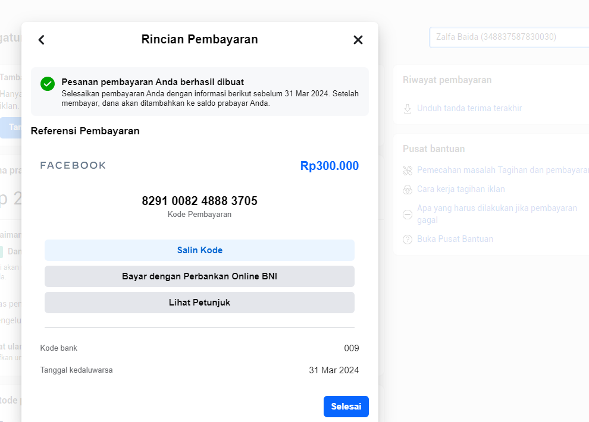Go back using the left arrow
Image resolution: width=589 pixels, height=422 pixels.
41,40
